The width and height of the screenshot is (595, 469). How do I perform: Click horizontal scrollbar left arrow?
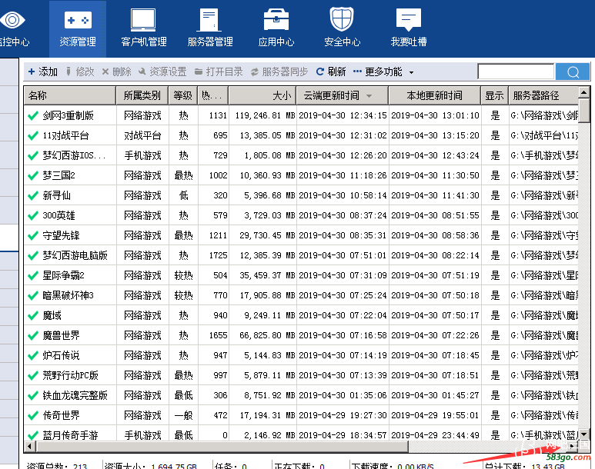click(30, 446)
